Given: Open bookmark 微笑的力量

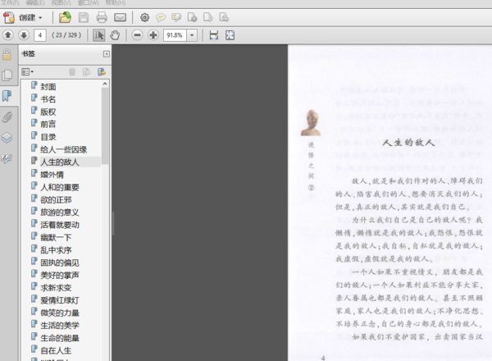Looking at the screenshot, I should [60, 313].
